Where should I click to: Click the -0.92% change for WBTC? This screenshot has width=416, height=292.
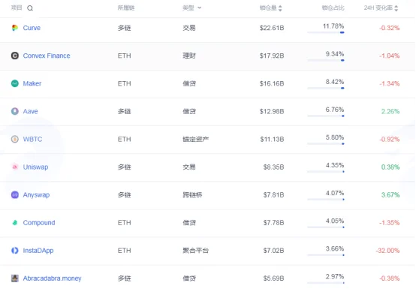pyautogui.click(x=389, y=139)
